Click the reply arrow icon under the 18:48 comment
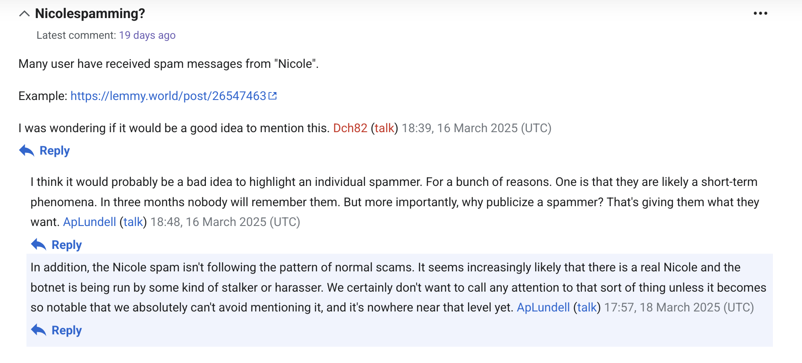The width and height of the screenshot is (802, 363). tap(39, 244)
